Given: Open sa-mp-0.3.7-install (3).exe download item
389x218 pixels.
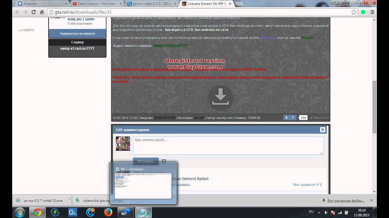Looking at the screenshot, I should (x=40, y=200).
